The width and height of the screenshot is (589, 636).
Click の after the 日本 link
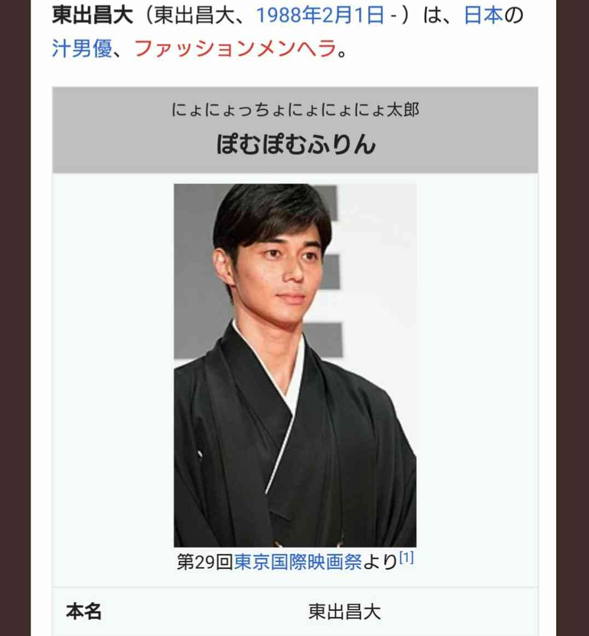click(x=514, y=15)
